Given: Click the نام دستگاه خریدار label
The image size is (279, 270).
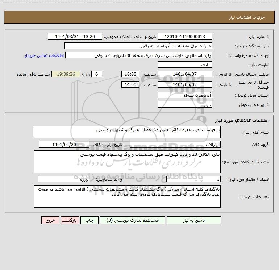Looking at the screenshot, I should pyautogui.click(x=252, y=46).
